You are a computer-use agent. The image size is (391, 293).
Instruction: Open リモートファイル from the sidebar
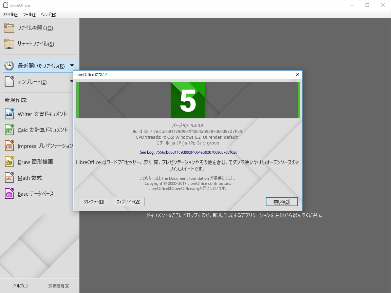click(36, 44)
